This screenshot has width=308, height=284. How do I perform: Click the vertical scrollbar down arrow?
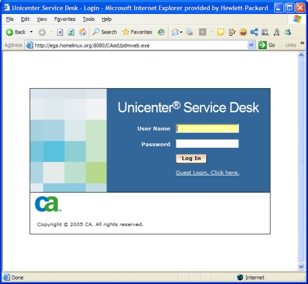(301, 267)
